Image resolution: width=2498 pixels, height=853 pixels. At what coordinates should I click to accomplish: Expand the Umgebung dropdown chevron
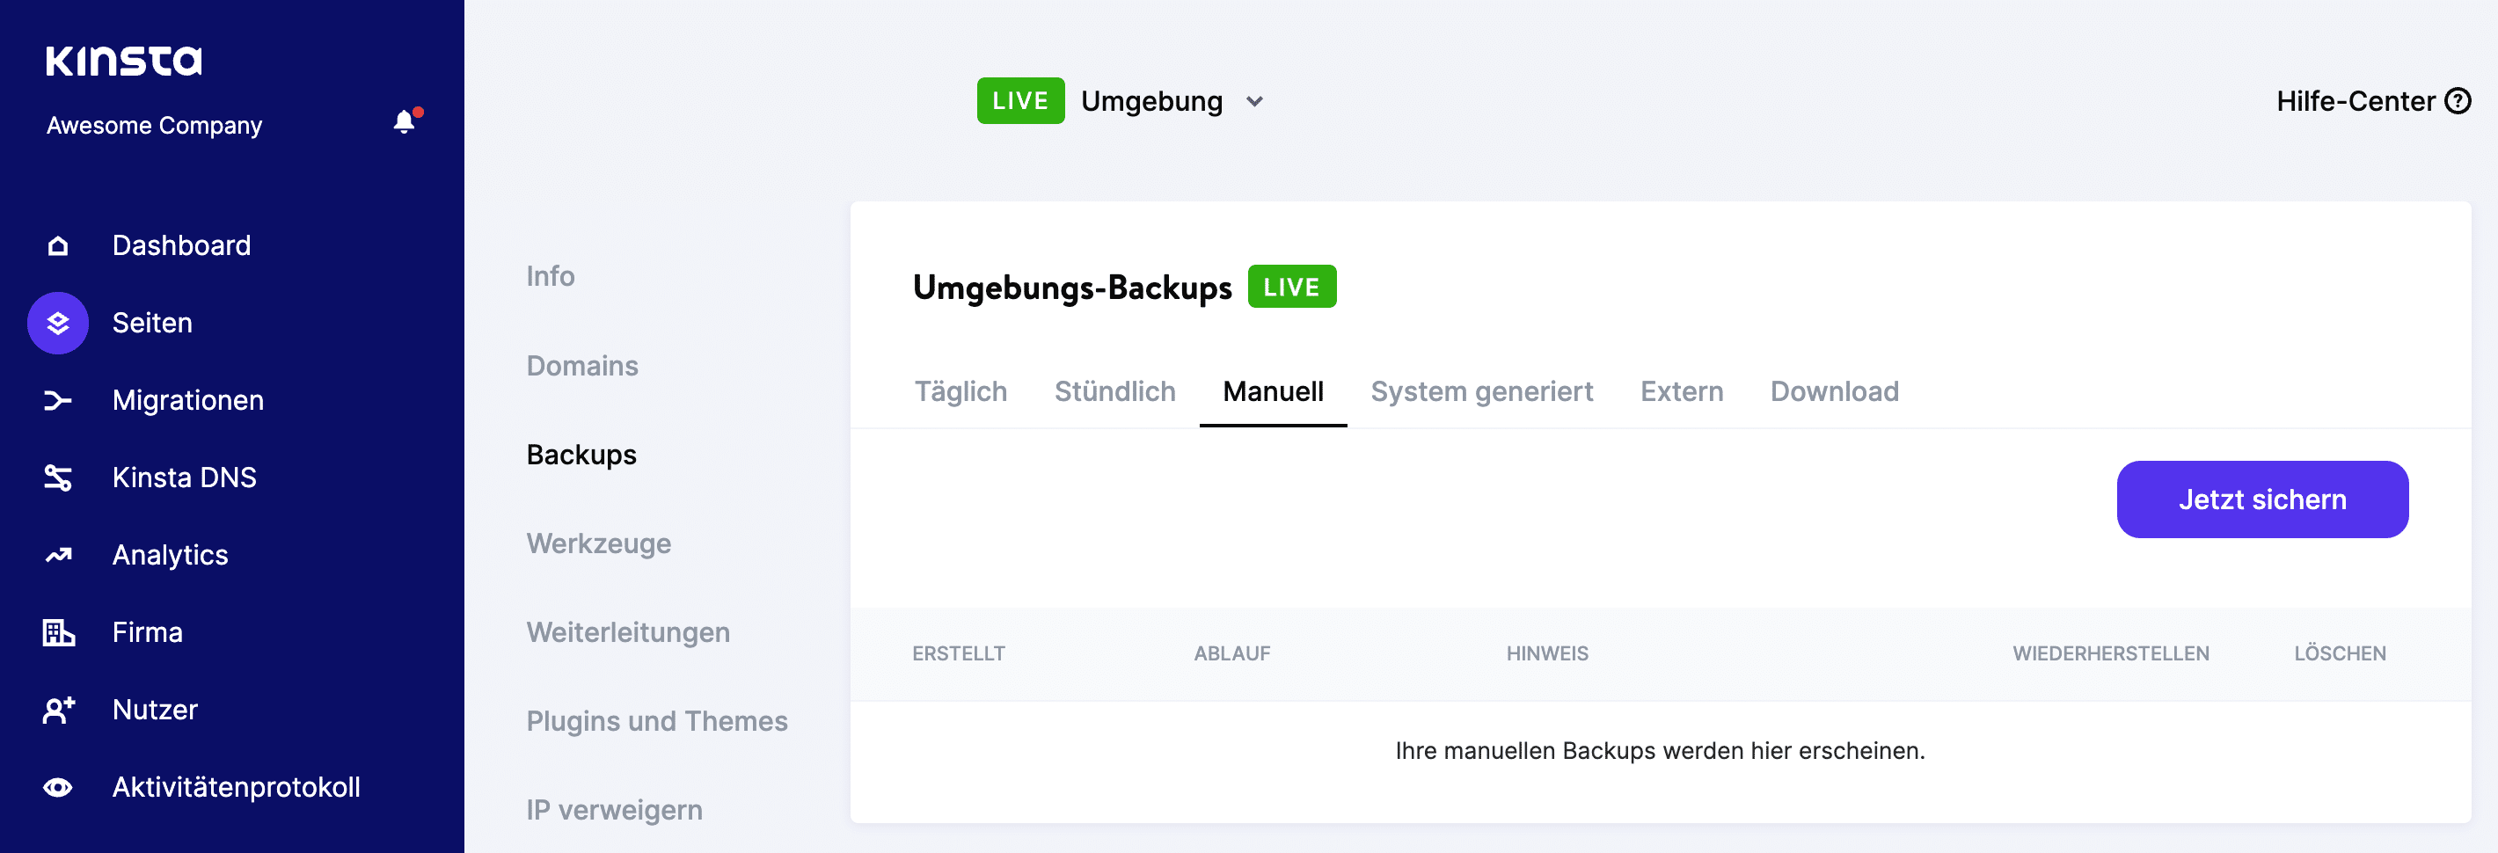pos(1254,102)
